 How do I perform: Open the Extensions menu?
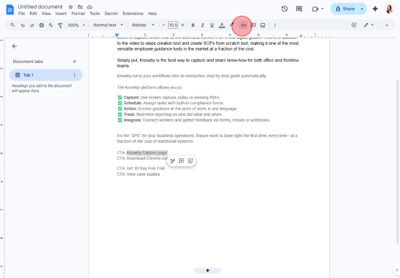[133, 14]
